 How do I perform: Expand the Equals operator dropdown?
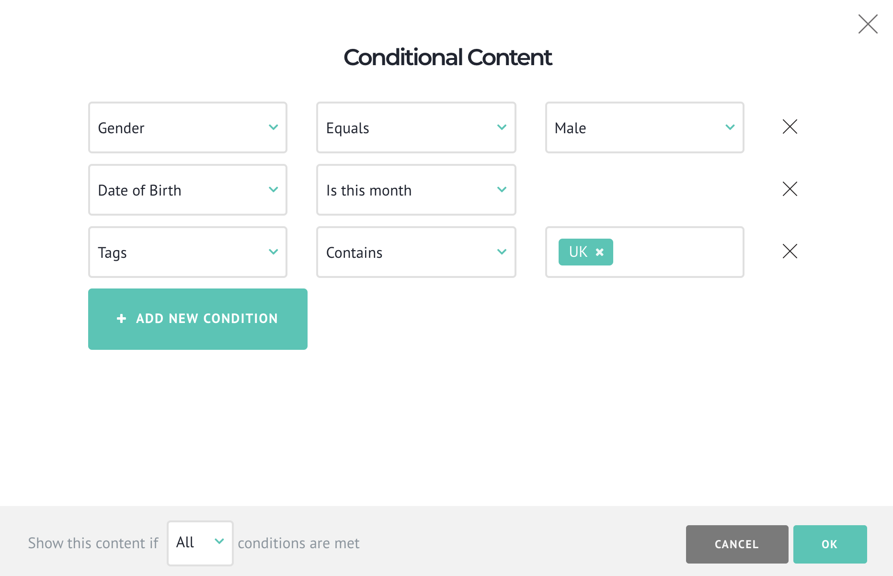[416, 127]
